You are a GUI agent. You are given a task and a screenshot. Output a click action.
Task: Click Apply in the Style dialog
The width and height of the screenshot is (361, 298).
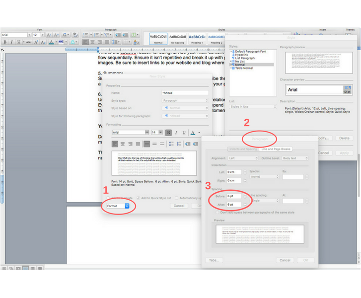pyautogui.click(x=344, y=153)
